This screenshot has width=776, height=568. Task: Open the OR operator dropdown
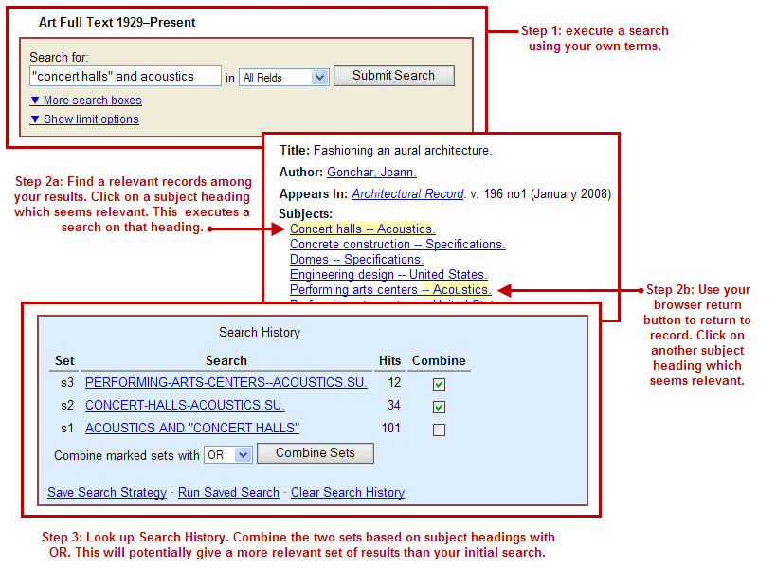tap(228, 455)
